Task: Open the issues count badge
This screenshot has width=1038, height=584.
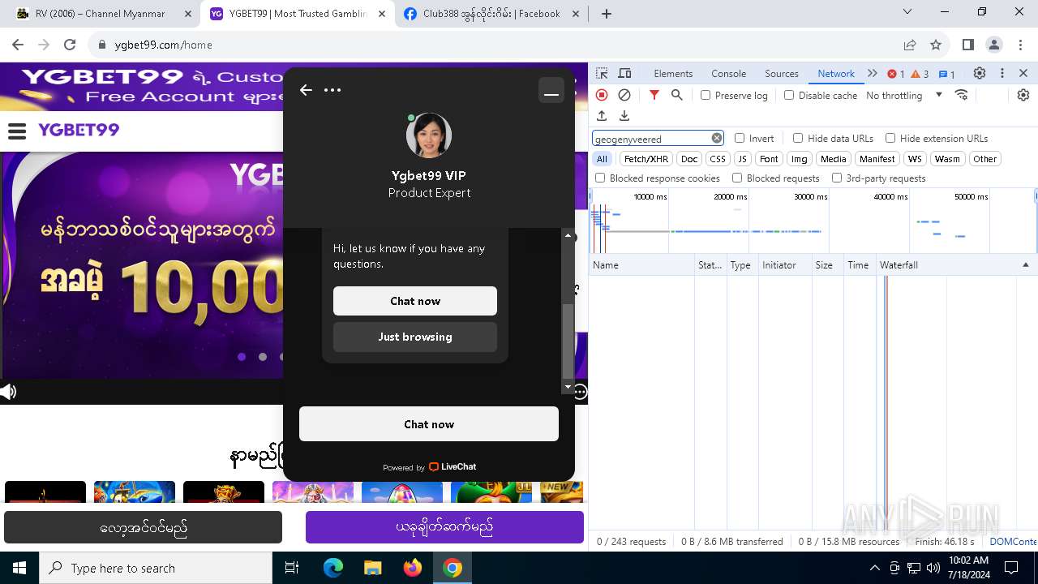Action: pyautogui.click(x=946, y=74)
